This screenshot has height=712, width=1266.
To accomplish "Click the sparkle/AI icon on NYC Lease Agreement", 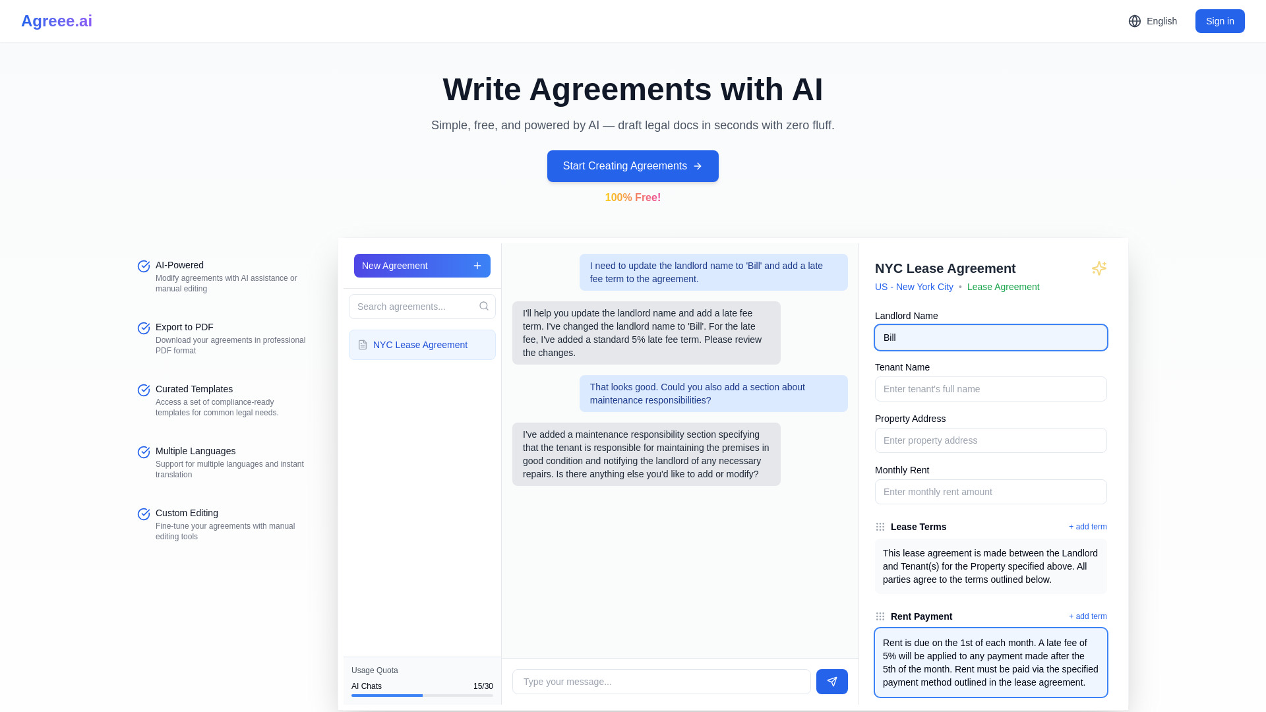I will (1099, 268).
